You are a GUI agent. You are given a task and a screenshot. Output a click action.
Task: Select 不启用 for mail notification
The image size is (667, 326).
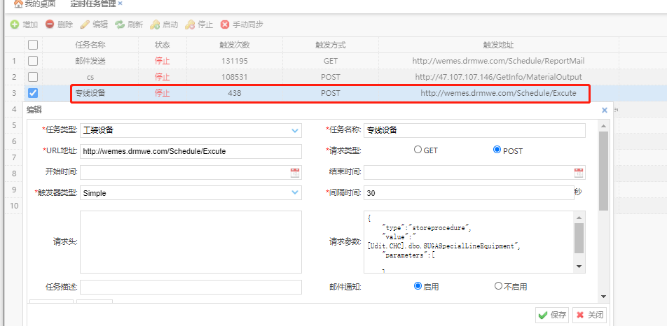[499, 286]
